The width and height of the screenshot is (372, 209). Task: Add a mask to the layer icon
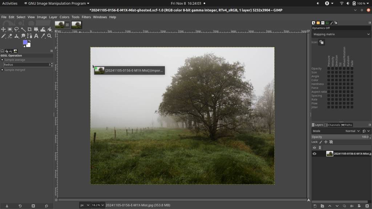pos(359,206)
